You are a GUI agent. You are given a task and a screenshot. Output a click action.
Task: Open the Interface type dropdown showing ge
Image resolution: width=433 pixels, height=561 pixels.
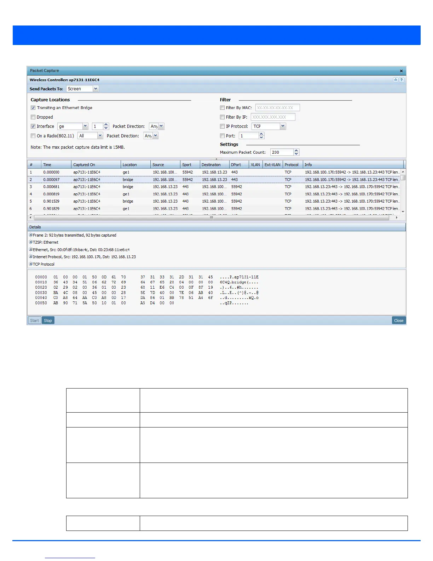click(85, 126)
